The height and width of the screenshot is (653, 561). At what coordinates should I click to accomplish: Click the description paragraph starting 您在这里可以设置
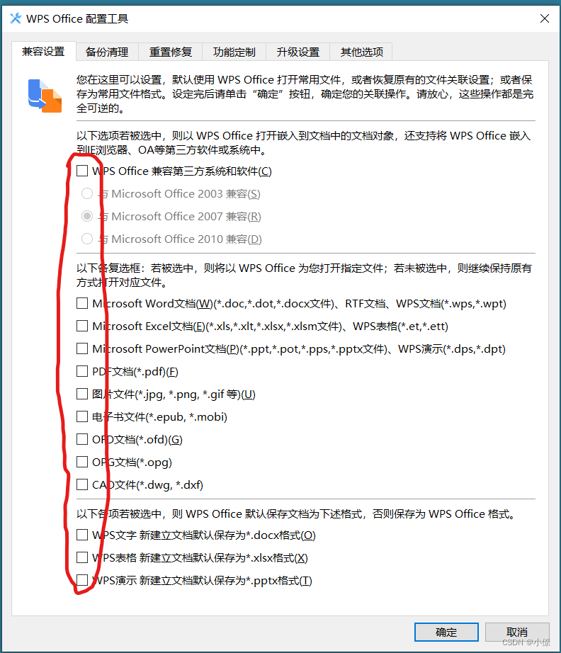click(x=305, y=94)
